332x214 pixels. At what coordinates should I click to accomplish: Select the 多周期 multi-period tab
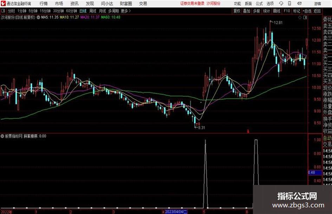pos(113,11)
